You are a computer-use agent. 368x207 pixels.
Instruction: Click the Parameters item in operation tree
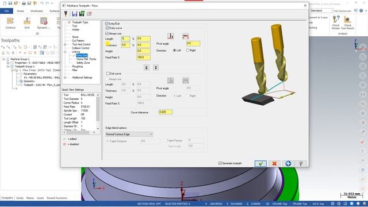pos(30,74)
